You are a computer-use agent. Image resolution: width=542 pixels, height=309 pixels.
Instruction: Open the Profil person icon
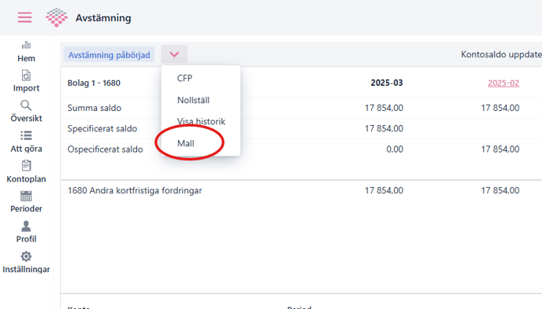click(x=26, y=226)
